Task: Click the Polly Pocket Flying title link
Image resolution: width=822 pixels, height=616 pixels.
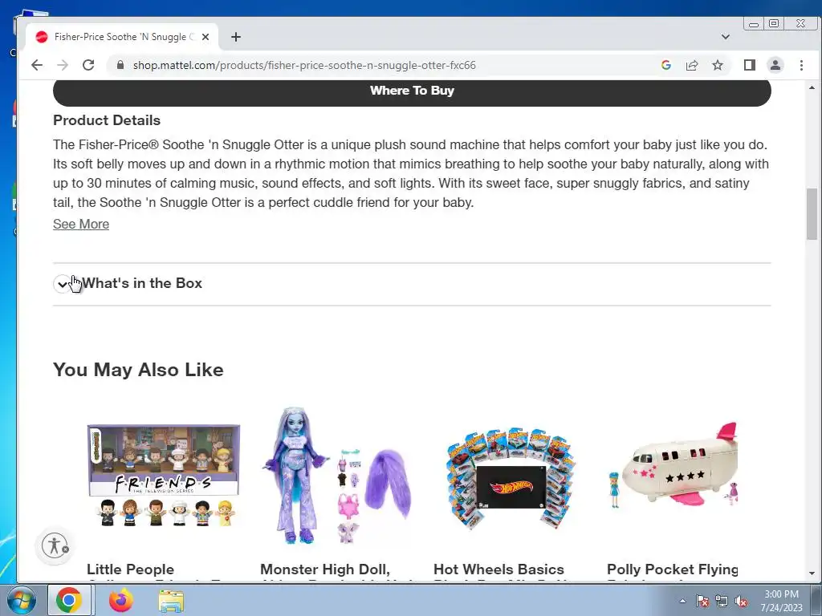Action: [672, 570]
